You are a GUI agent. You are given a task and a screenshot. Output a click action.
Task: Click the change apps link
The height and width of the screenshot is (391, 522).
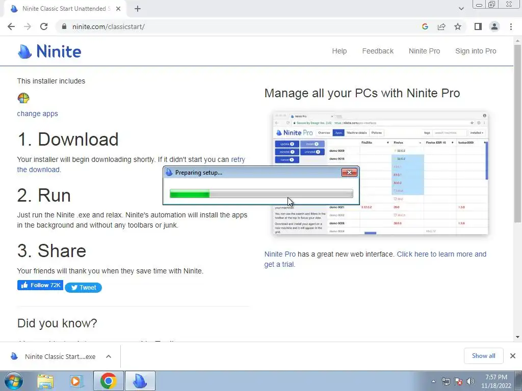pos(37,114)
